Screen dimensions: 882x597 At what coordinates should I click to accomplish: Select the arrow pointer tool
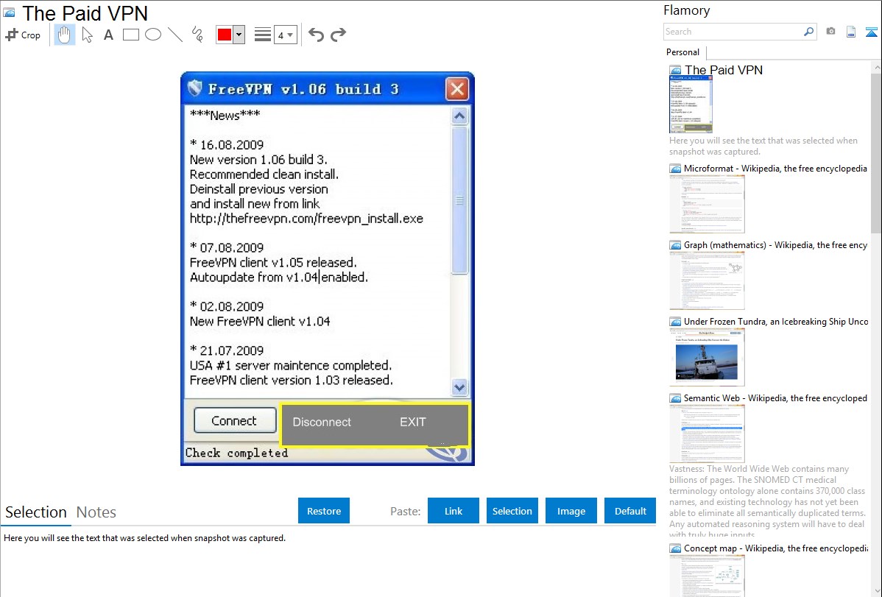point(87,35)
